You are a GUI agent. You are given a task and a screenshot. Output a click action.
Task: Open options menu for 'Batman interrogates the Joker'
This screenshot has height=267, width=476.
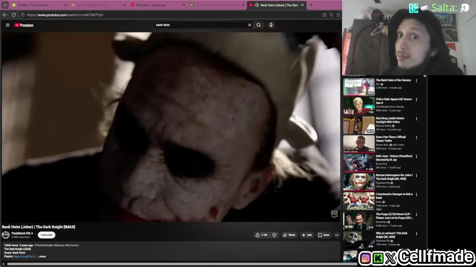coord(416,175)
